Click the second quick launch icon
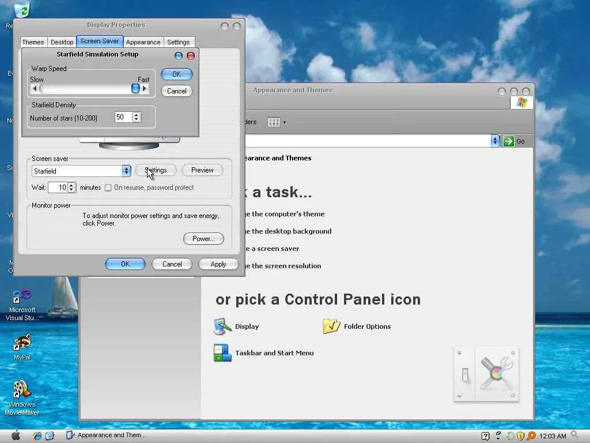Viewport: 590px width, 443px height. point(50,436)
